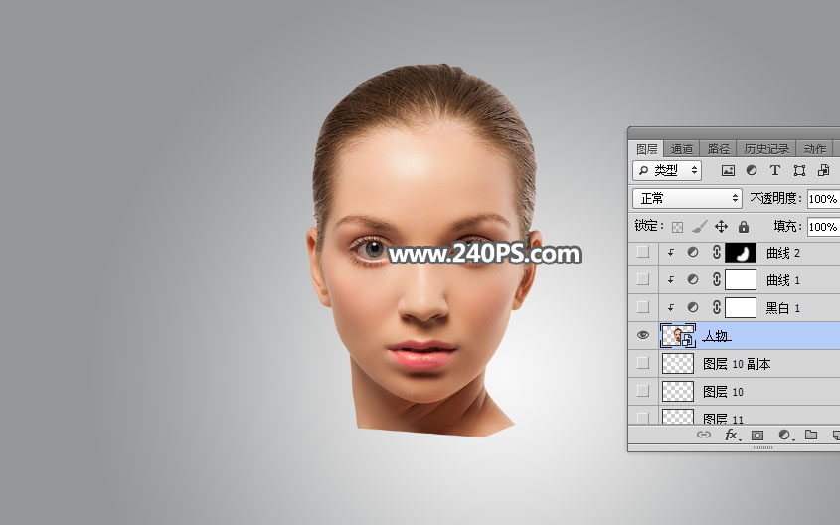The height and width of the screenshot is (525, 840).
Task: Open the 类型 filter type dropdown
Action: pos(667,171)
